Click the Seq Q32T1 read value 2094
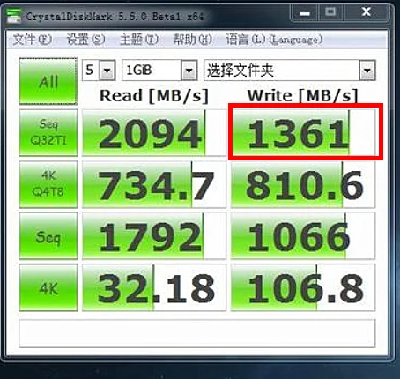The width and height of the screenshot is (400, 379). coord(154,132)
